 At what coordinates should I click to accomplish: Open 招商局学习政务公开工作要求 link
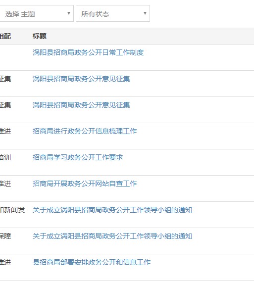tap(78, 157)
